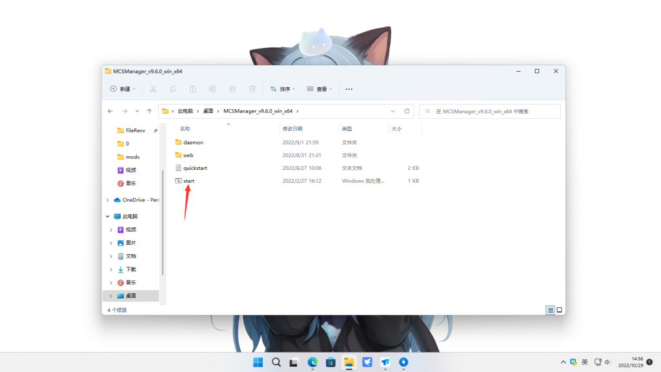The image size is (661, 372).
Task: Open taskbar Search
Action: tap(276, 362)
